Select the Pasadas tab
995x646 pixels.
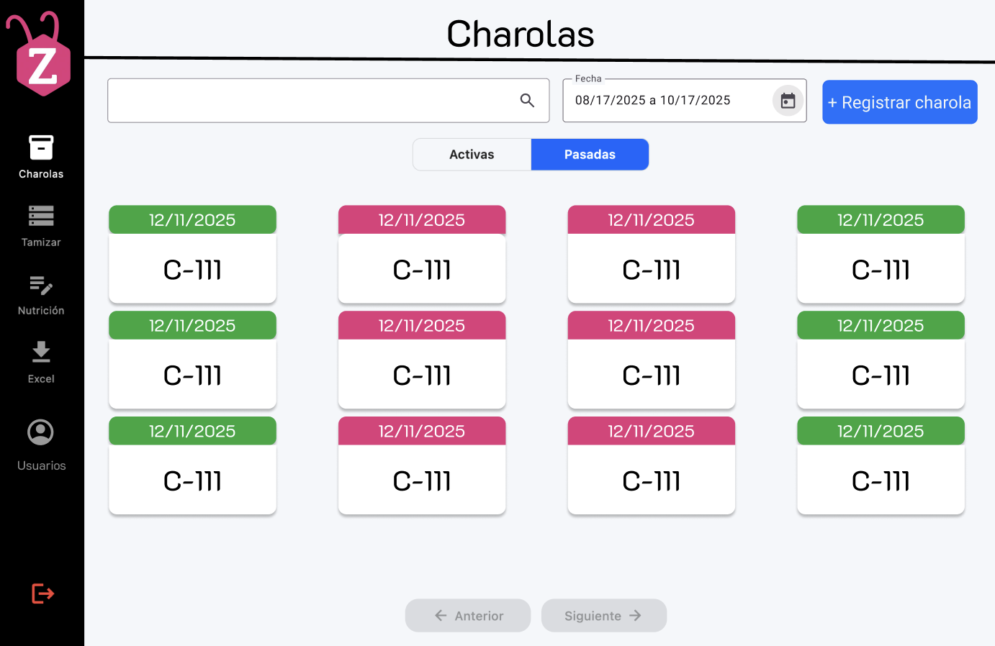pyautogui.click(x=590, y=155)
